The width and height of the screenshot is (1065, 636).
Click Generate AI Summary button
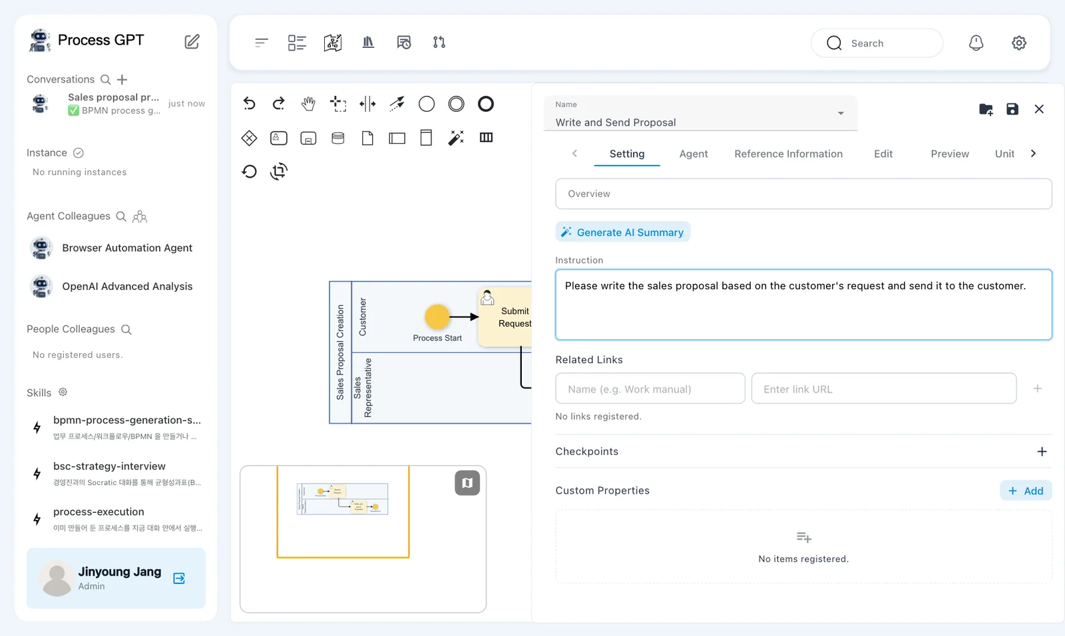point(623,232)
